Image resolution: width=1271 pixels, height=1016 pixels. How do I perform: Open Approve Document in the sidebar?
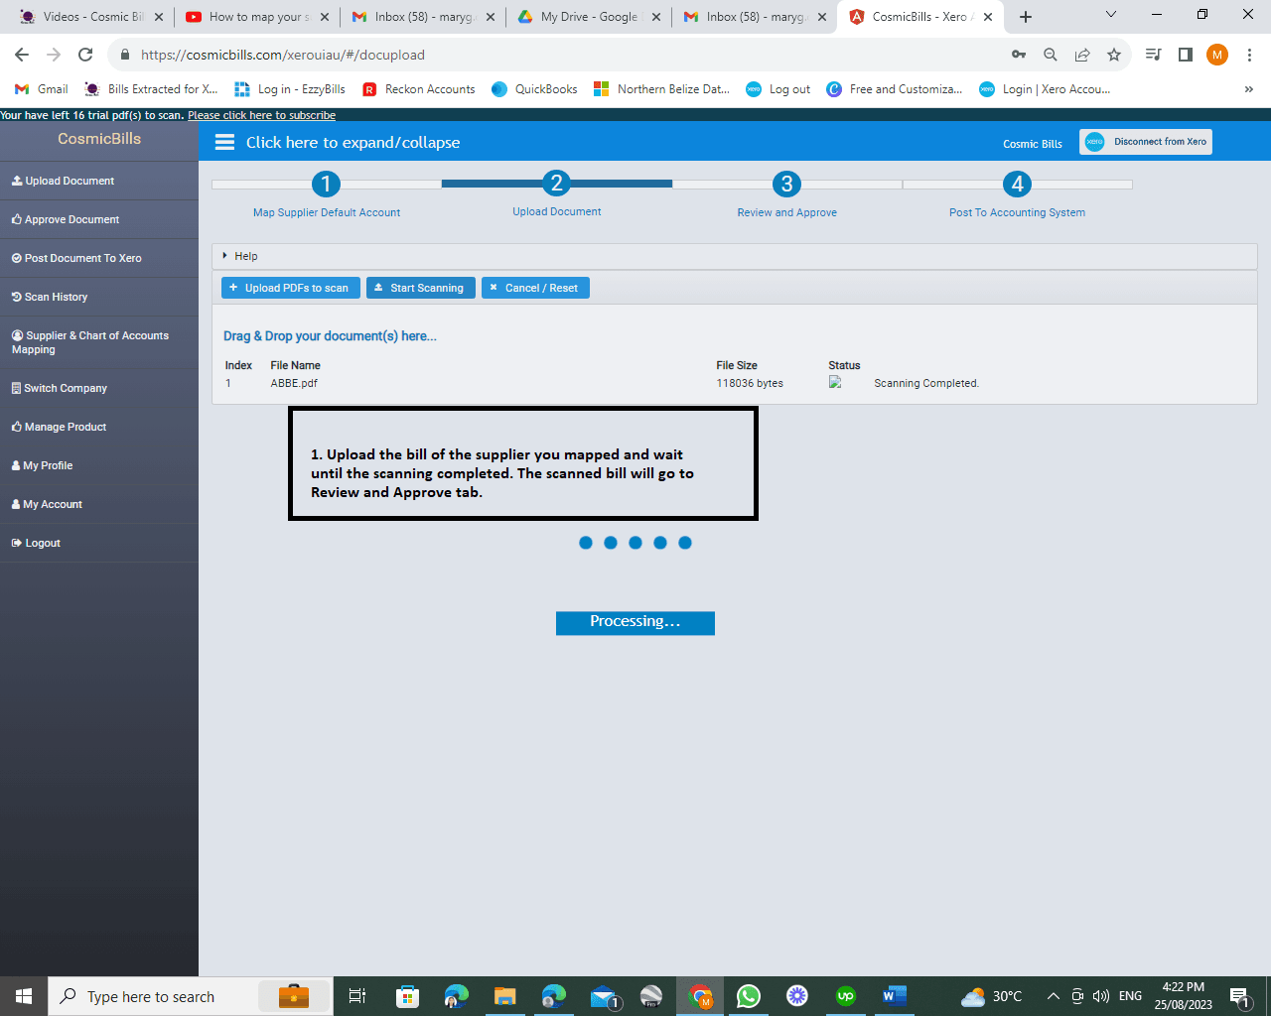click(99, 219)
